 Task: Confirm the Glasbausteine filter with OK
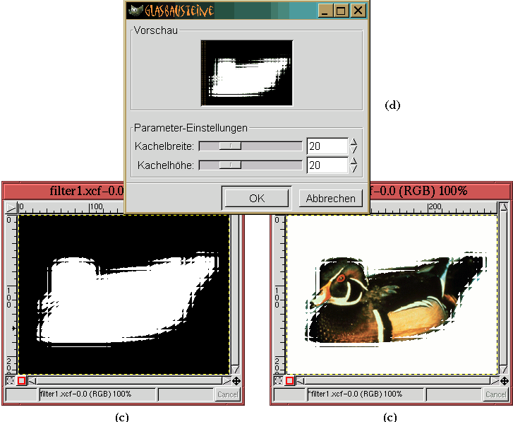tap(256, 198)
